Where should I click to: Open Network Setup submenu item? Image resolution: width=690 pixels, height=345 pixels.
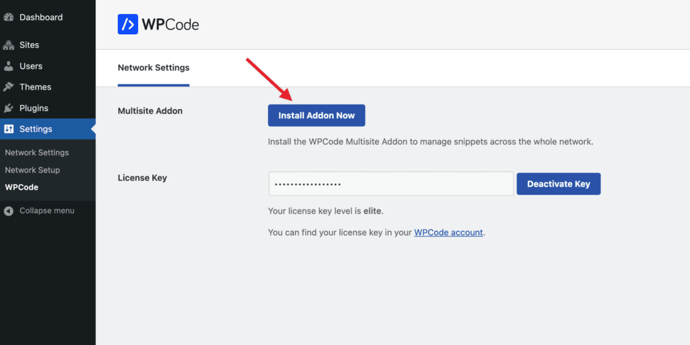click(32, 170)
